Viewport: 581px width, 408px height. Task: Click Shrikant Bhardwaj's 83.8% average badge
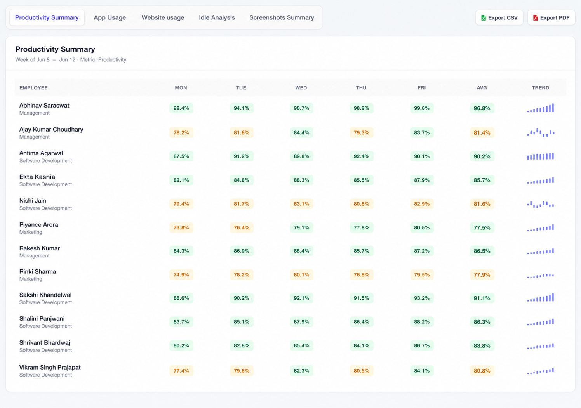[482, 346]
